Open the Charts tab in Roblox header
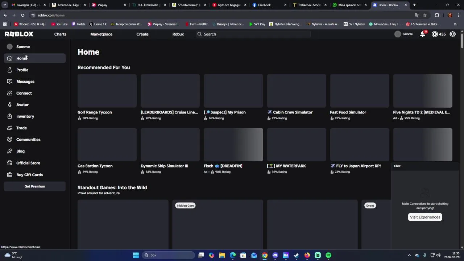The height and width of the screenshot is (261, 464). pos(60,34)
